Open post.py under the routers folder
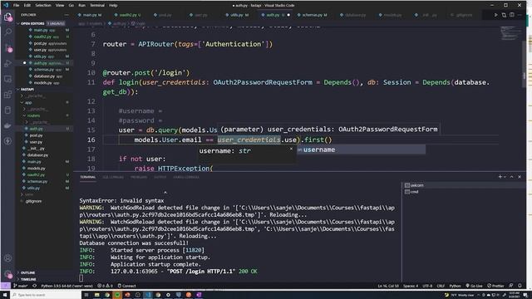This screenshot has width=532, height=299. pyautogui.click(x=44, y=135)
